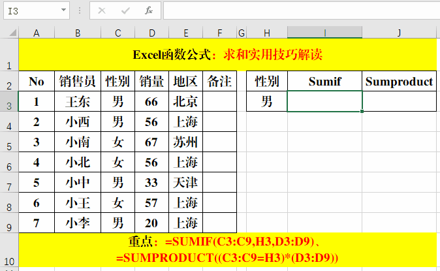Select row 5 header
440x271 pixels.
click(9, 142)
